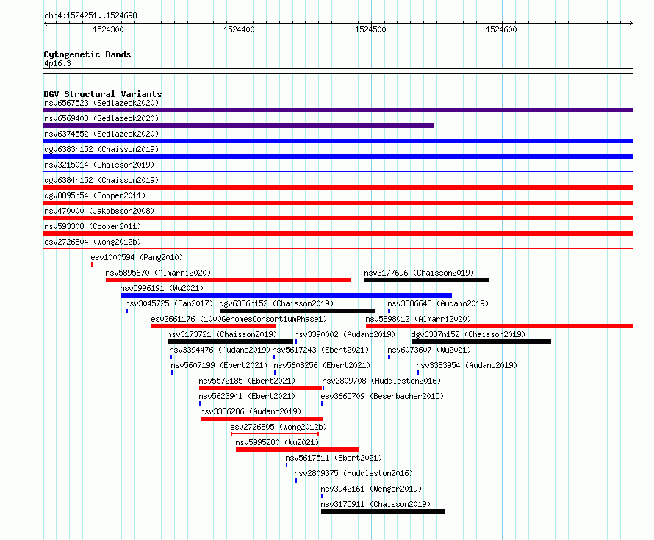Click ruler position 1524600
The width and height of the screenshot is (654, 540).
[501, 29]
